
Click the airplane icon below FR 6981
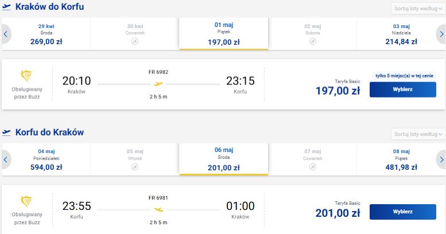pos(158,210)
